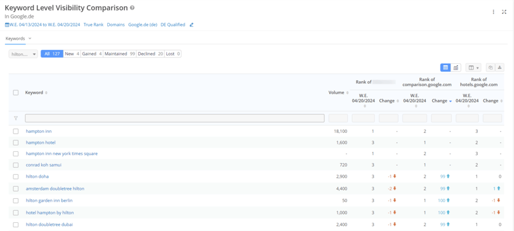Tick the hilton doubletree dubai checkbox
The image size is (514, 231).
[x=16, y=225]
